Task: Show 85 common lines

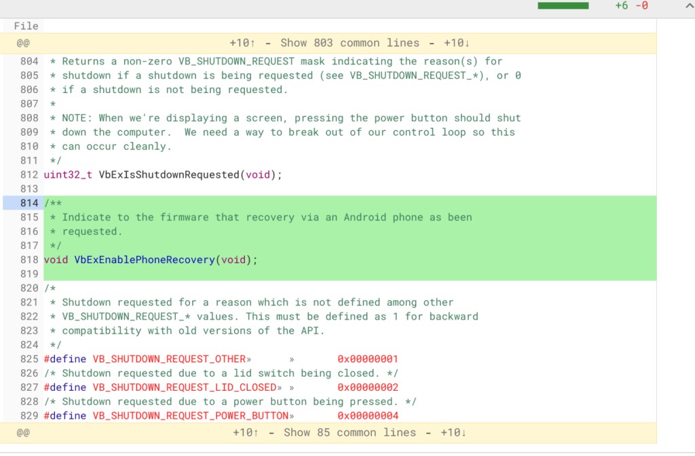Action: click(350, 432)
